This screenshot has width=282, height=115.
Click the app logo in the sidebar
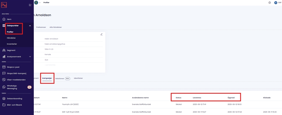pos(4,5)
